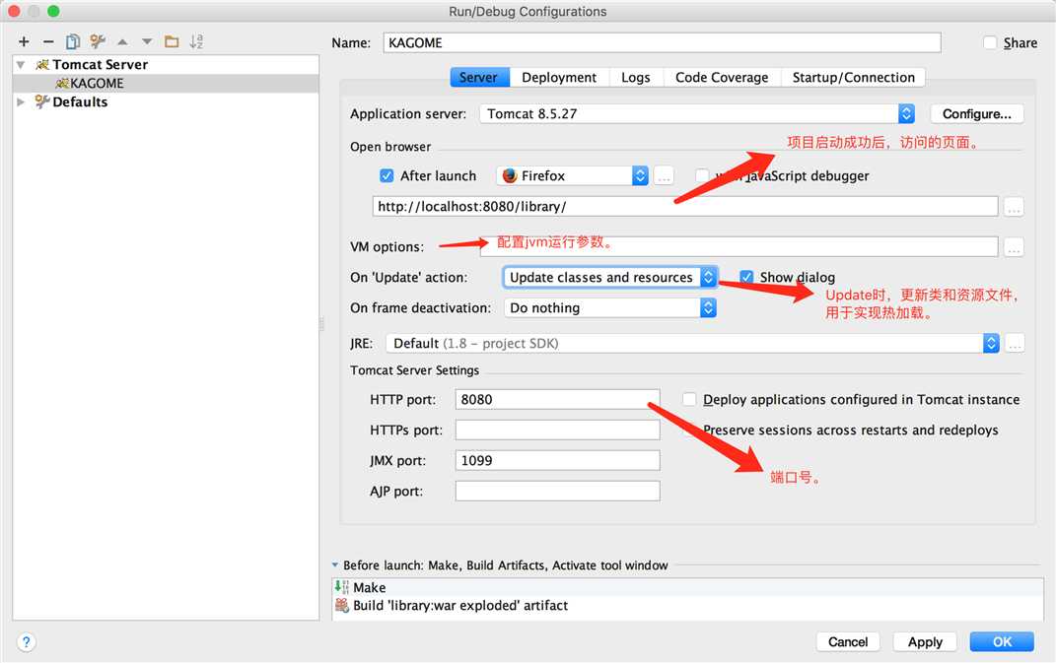
Task: Switch to Deployment tab
Action: click(x=559, y=78)
